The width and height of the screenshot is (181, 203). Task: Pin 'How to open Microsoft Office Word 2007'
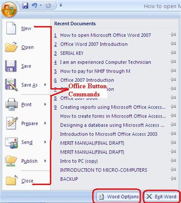[173, 34]
